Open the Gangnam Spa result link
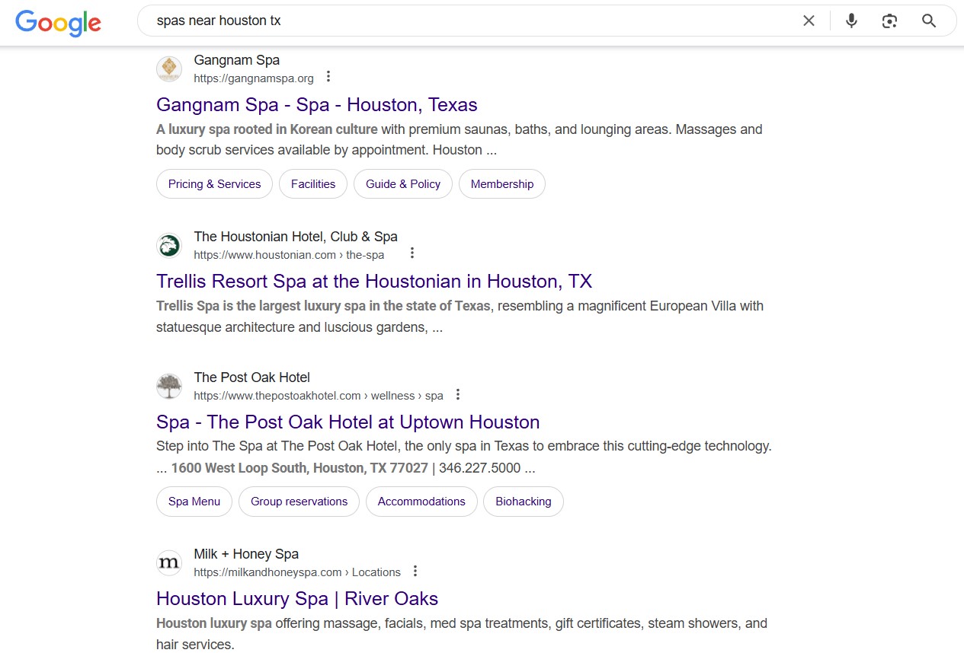964x653 pixels. (x=316, y=104)
